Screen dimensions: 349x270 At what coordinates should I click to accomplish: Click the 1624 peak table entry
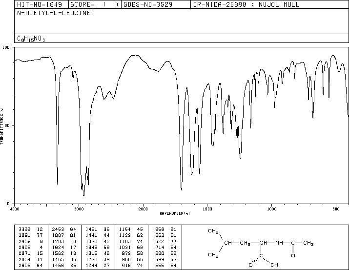tap(58, 247)
